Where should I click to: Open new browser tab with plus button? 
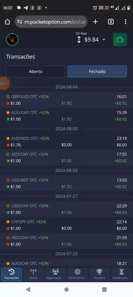pyautogui.click(x=96, y=22)
